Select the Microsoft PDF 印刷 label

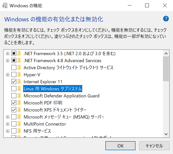[43, 103]
